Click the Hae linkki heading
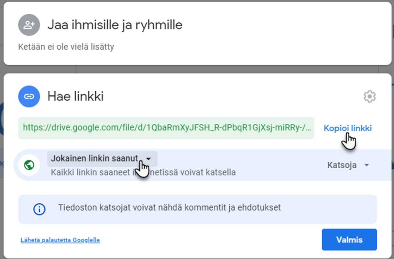The image size is (394, 259). (76, 96)
